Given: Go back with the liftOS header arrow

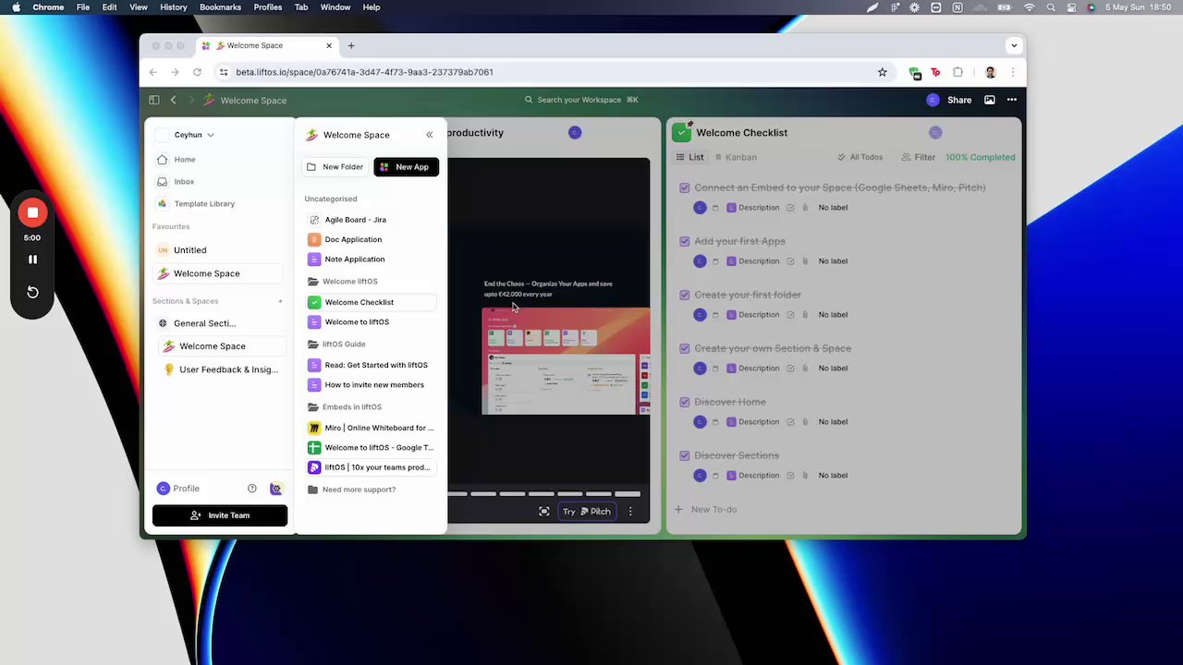Looking at the screenshot, I should coord(173,100).
